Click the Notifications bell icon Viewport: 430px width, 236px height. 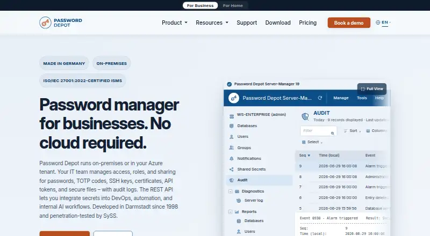232,159
